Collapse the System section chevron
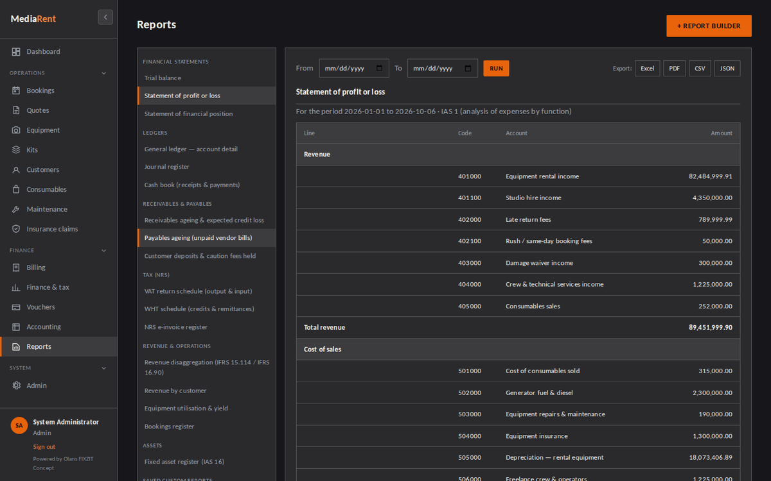This screenshot has height=481, width=771. click(104, 368)
